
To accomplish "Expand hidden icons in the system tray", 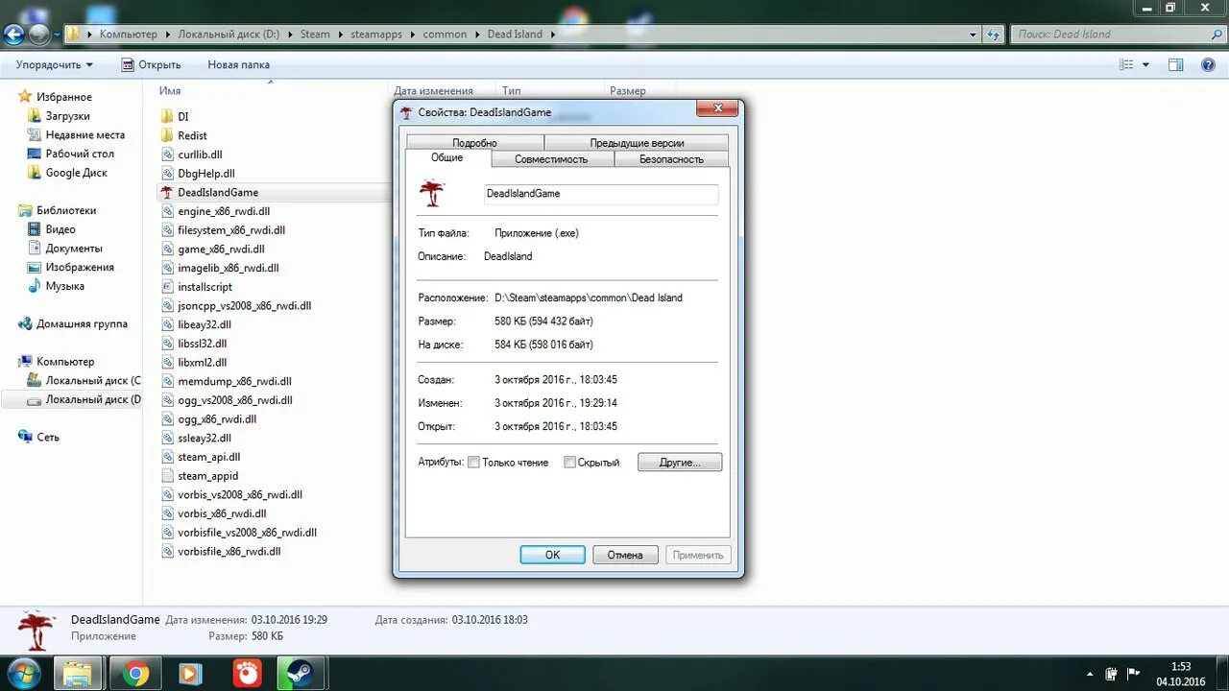I will pyautogui.click(x=1090, y=675).
